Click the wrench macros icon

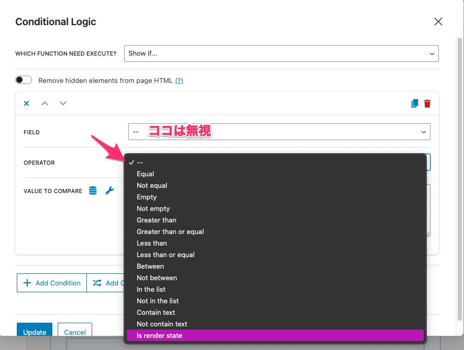109,191
